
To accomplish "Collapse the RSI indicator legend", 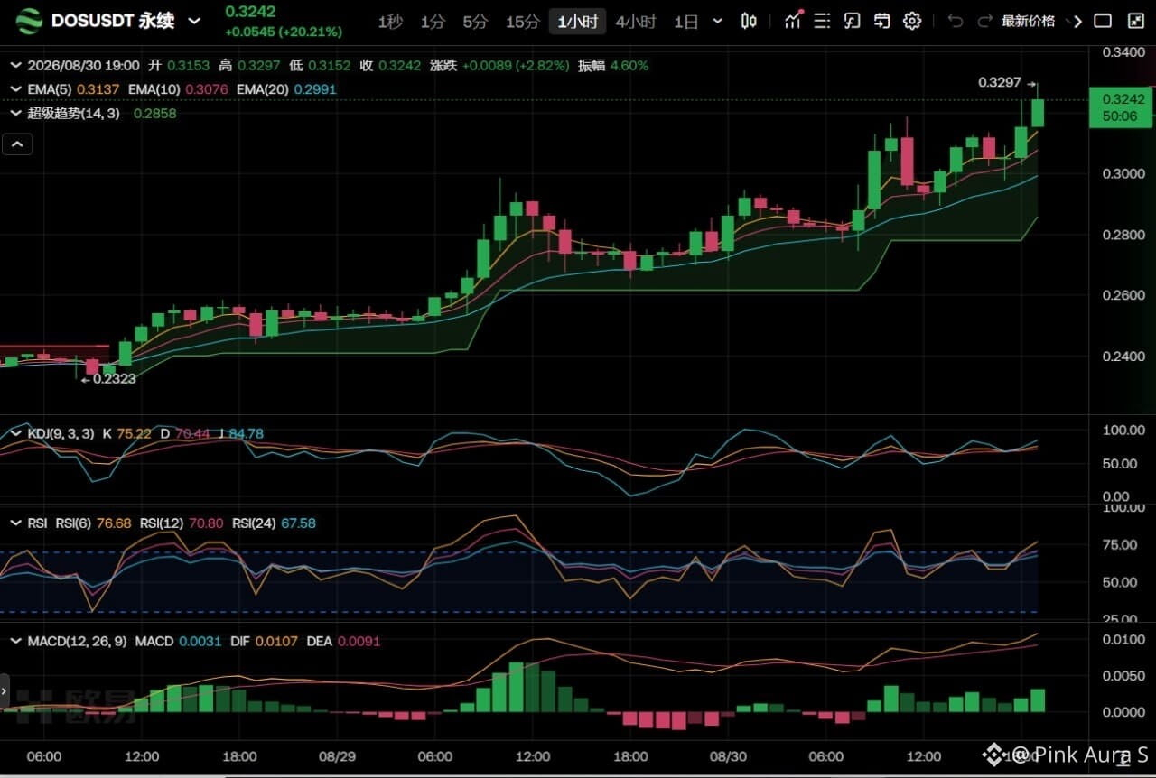I will coord(15,523).
